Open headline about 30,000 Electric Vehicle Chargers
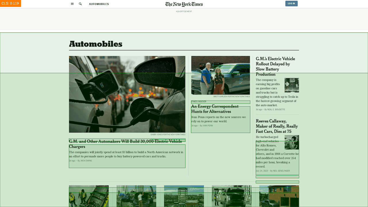Viewport: 368px width, 207px height. pyautogui.click(x=125, y=144)
